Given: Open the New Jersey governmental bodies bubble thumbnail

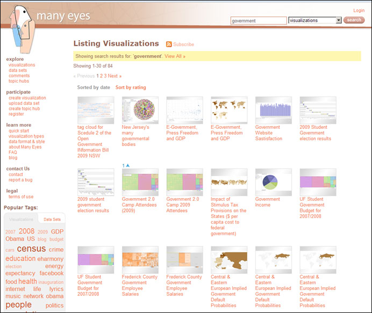Looking at the screenshot, I should click(140, 110).
